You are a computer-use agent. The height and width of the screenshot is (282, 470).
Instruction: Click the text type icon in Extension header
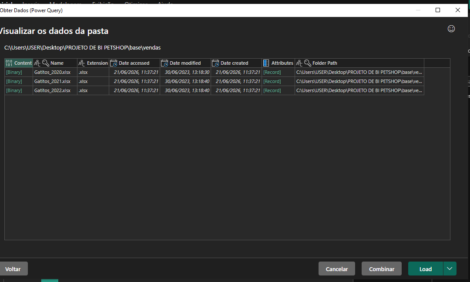point(81,63)
